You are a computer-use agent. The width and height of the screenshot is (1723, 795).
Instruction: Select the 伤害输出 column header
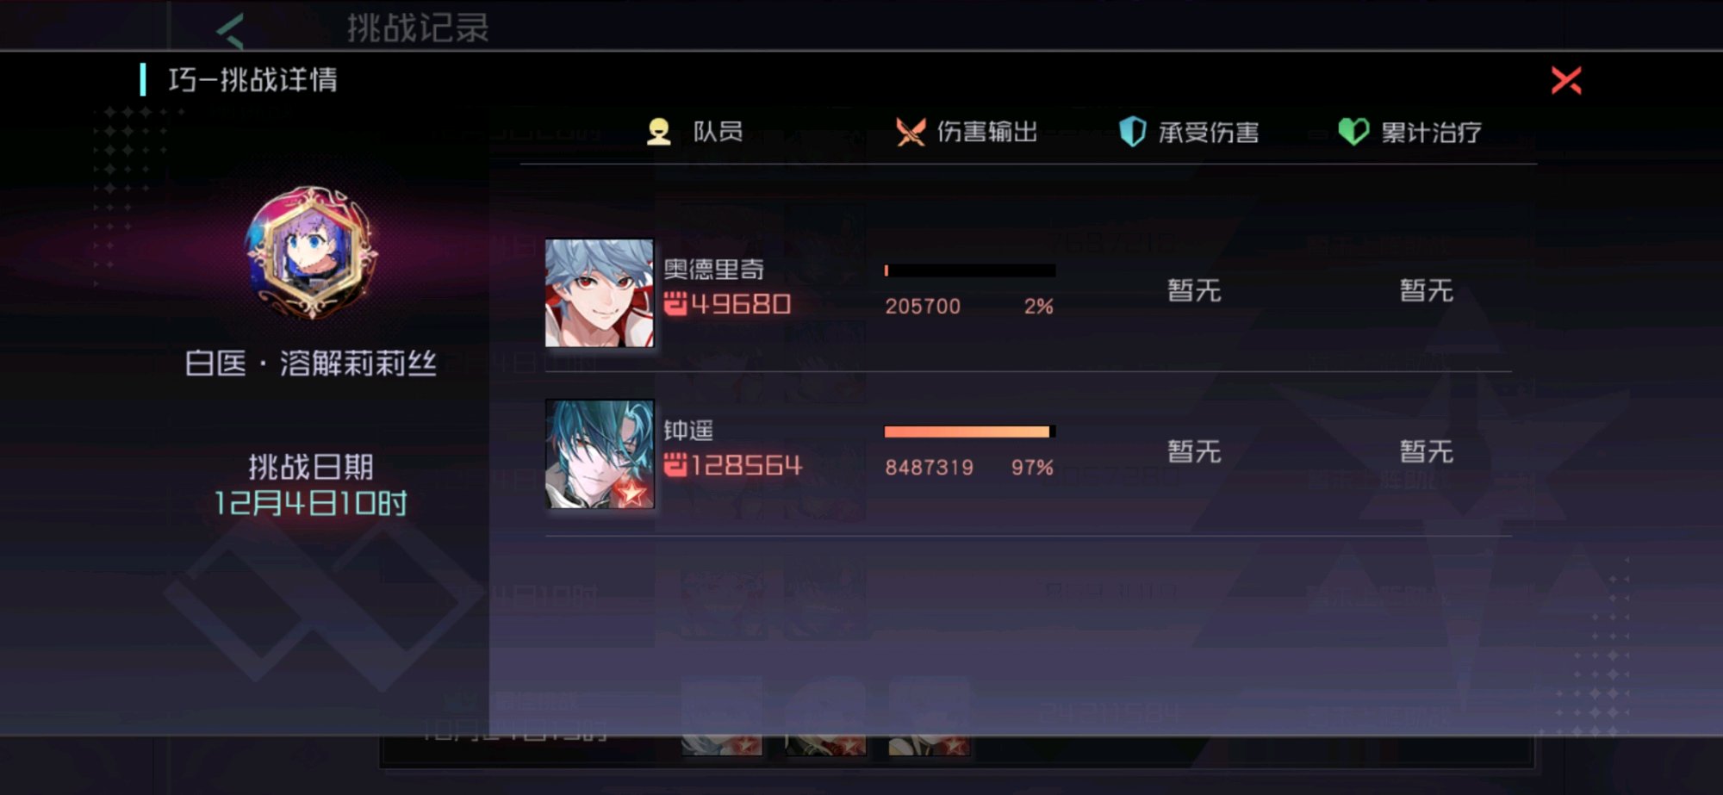987,132
